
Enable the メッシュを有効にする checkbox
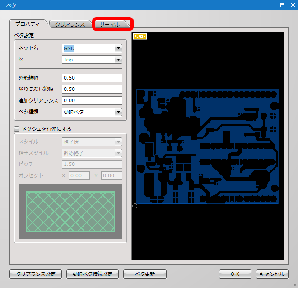coord(17,129)
